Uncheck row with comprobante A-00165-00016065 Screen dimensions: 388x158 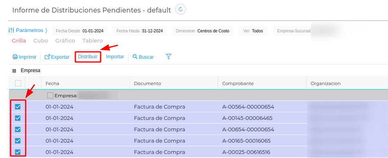coord(18,141)
